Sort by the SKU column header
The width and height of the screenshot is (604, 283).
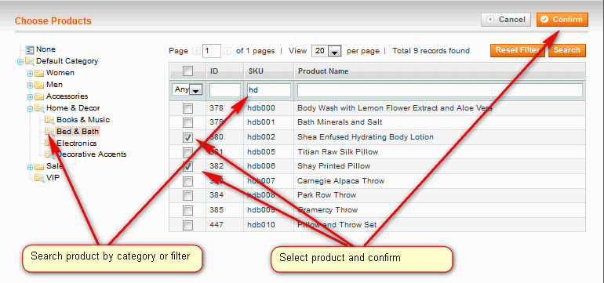point(255,71)
